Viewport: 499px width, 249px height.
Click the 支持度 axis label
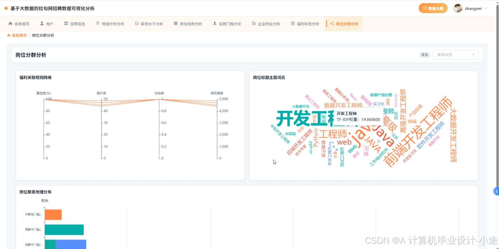coord(159,93)
